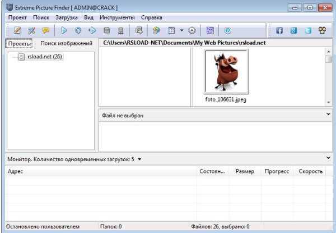Click the Состоян... column header

pos(213,171)
